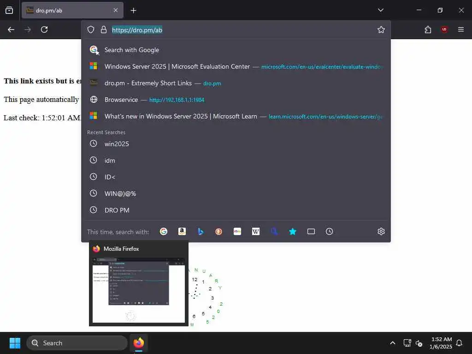Search this time with Google icon
This screenshot has width=472, height=354.
coord(164,231)
